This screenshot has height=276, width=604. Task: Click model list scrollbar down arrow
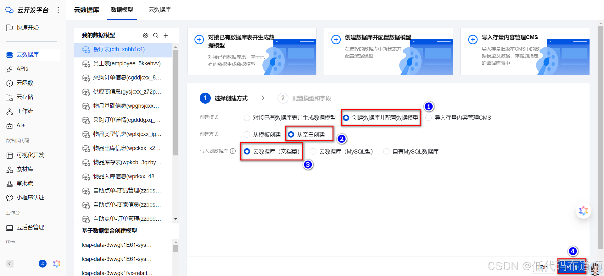click(176, 219)
